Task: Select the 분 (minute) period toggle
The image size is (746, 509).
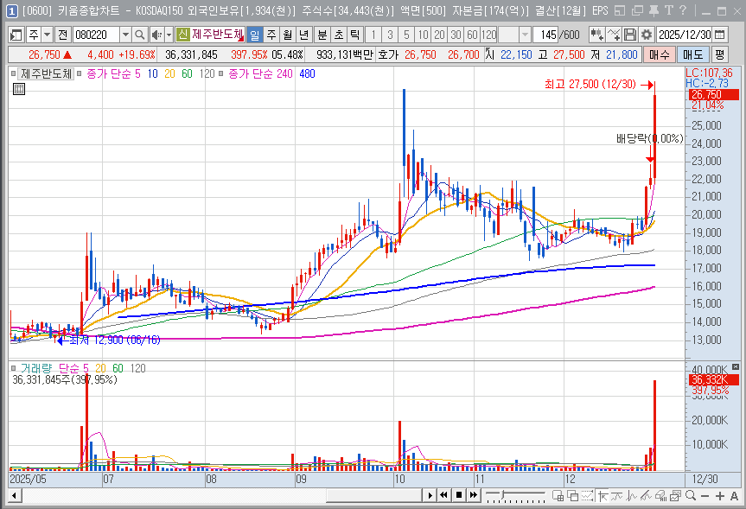Action: coord(322,35)
